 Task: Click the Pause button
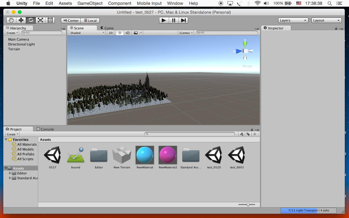coord(174,20)
